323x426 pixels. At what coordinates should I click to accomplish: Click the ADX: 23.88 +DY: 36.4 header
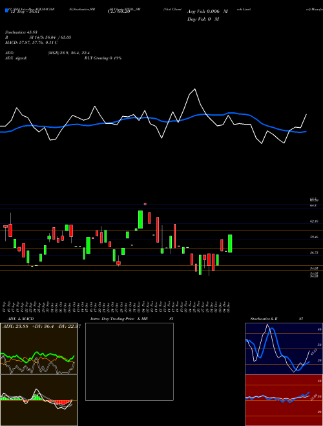point(41,327)
